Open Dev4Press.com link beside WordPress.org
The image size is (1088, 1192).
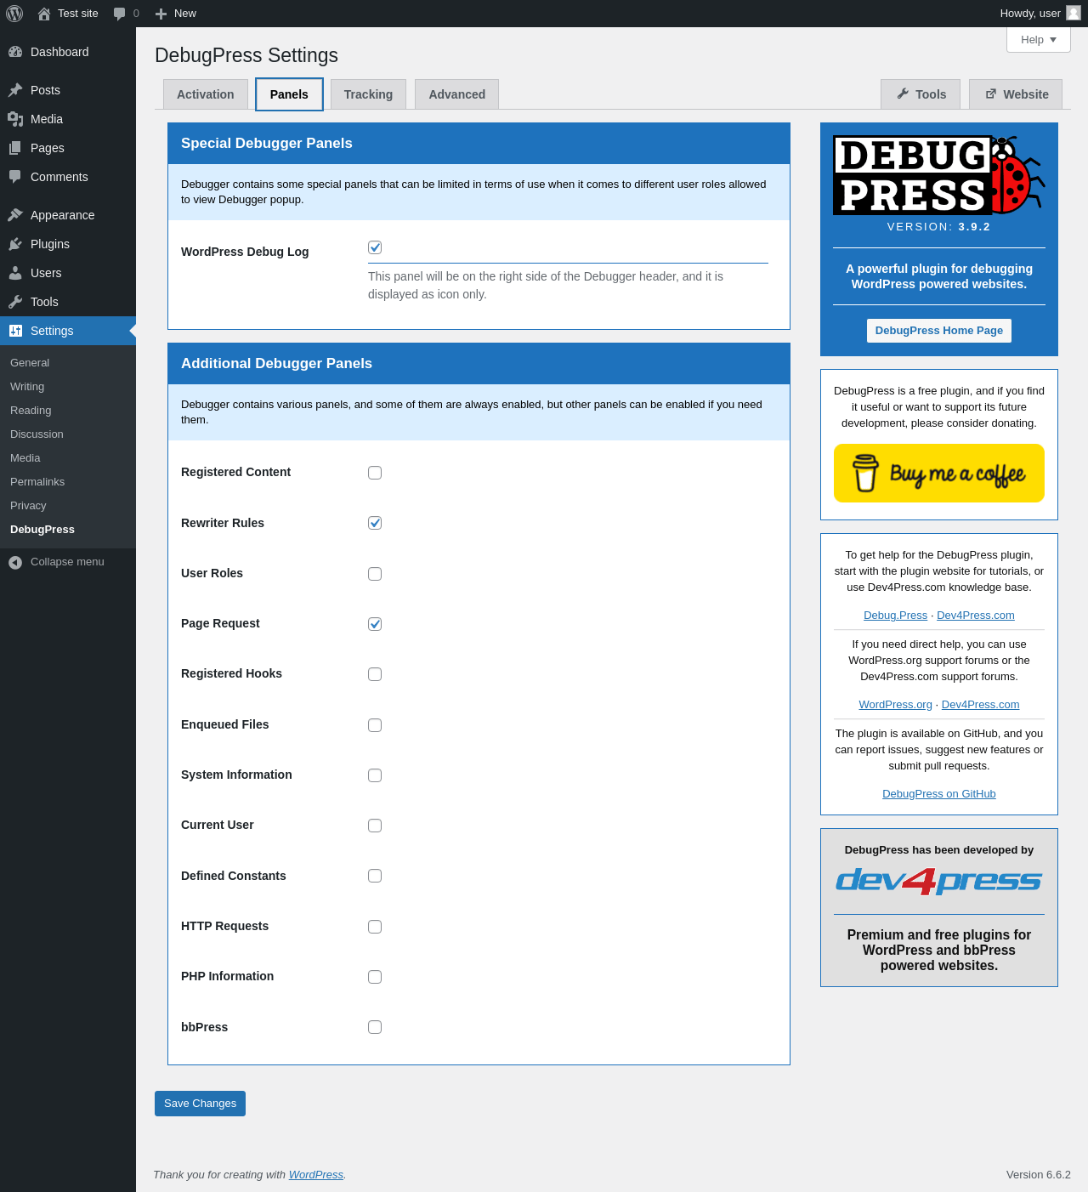pos(980,705)
